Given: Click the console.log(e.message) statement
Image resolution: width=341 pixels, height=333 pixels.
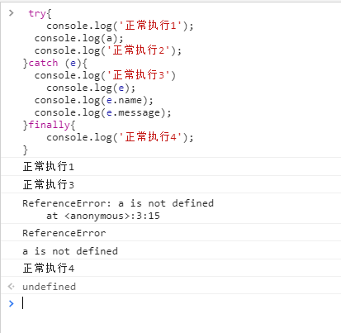Looking at the screenshot, I should 102,112.
